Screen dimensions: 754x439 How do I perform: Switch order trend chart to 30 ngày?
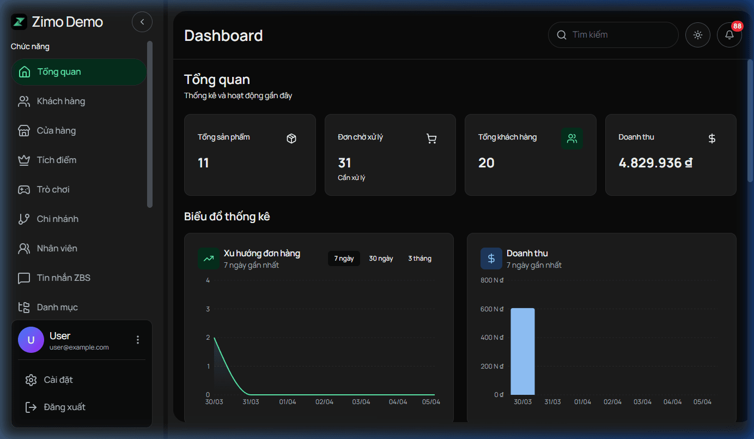point(381,258)
